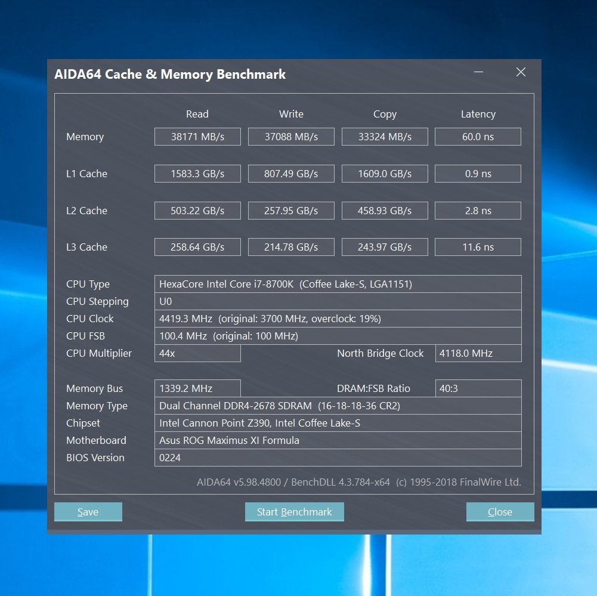Screen dimensions: 597x596
Task: Select the Memory Latency value 60.0 ns
Action: [x=478, y=137]
